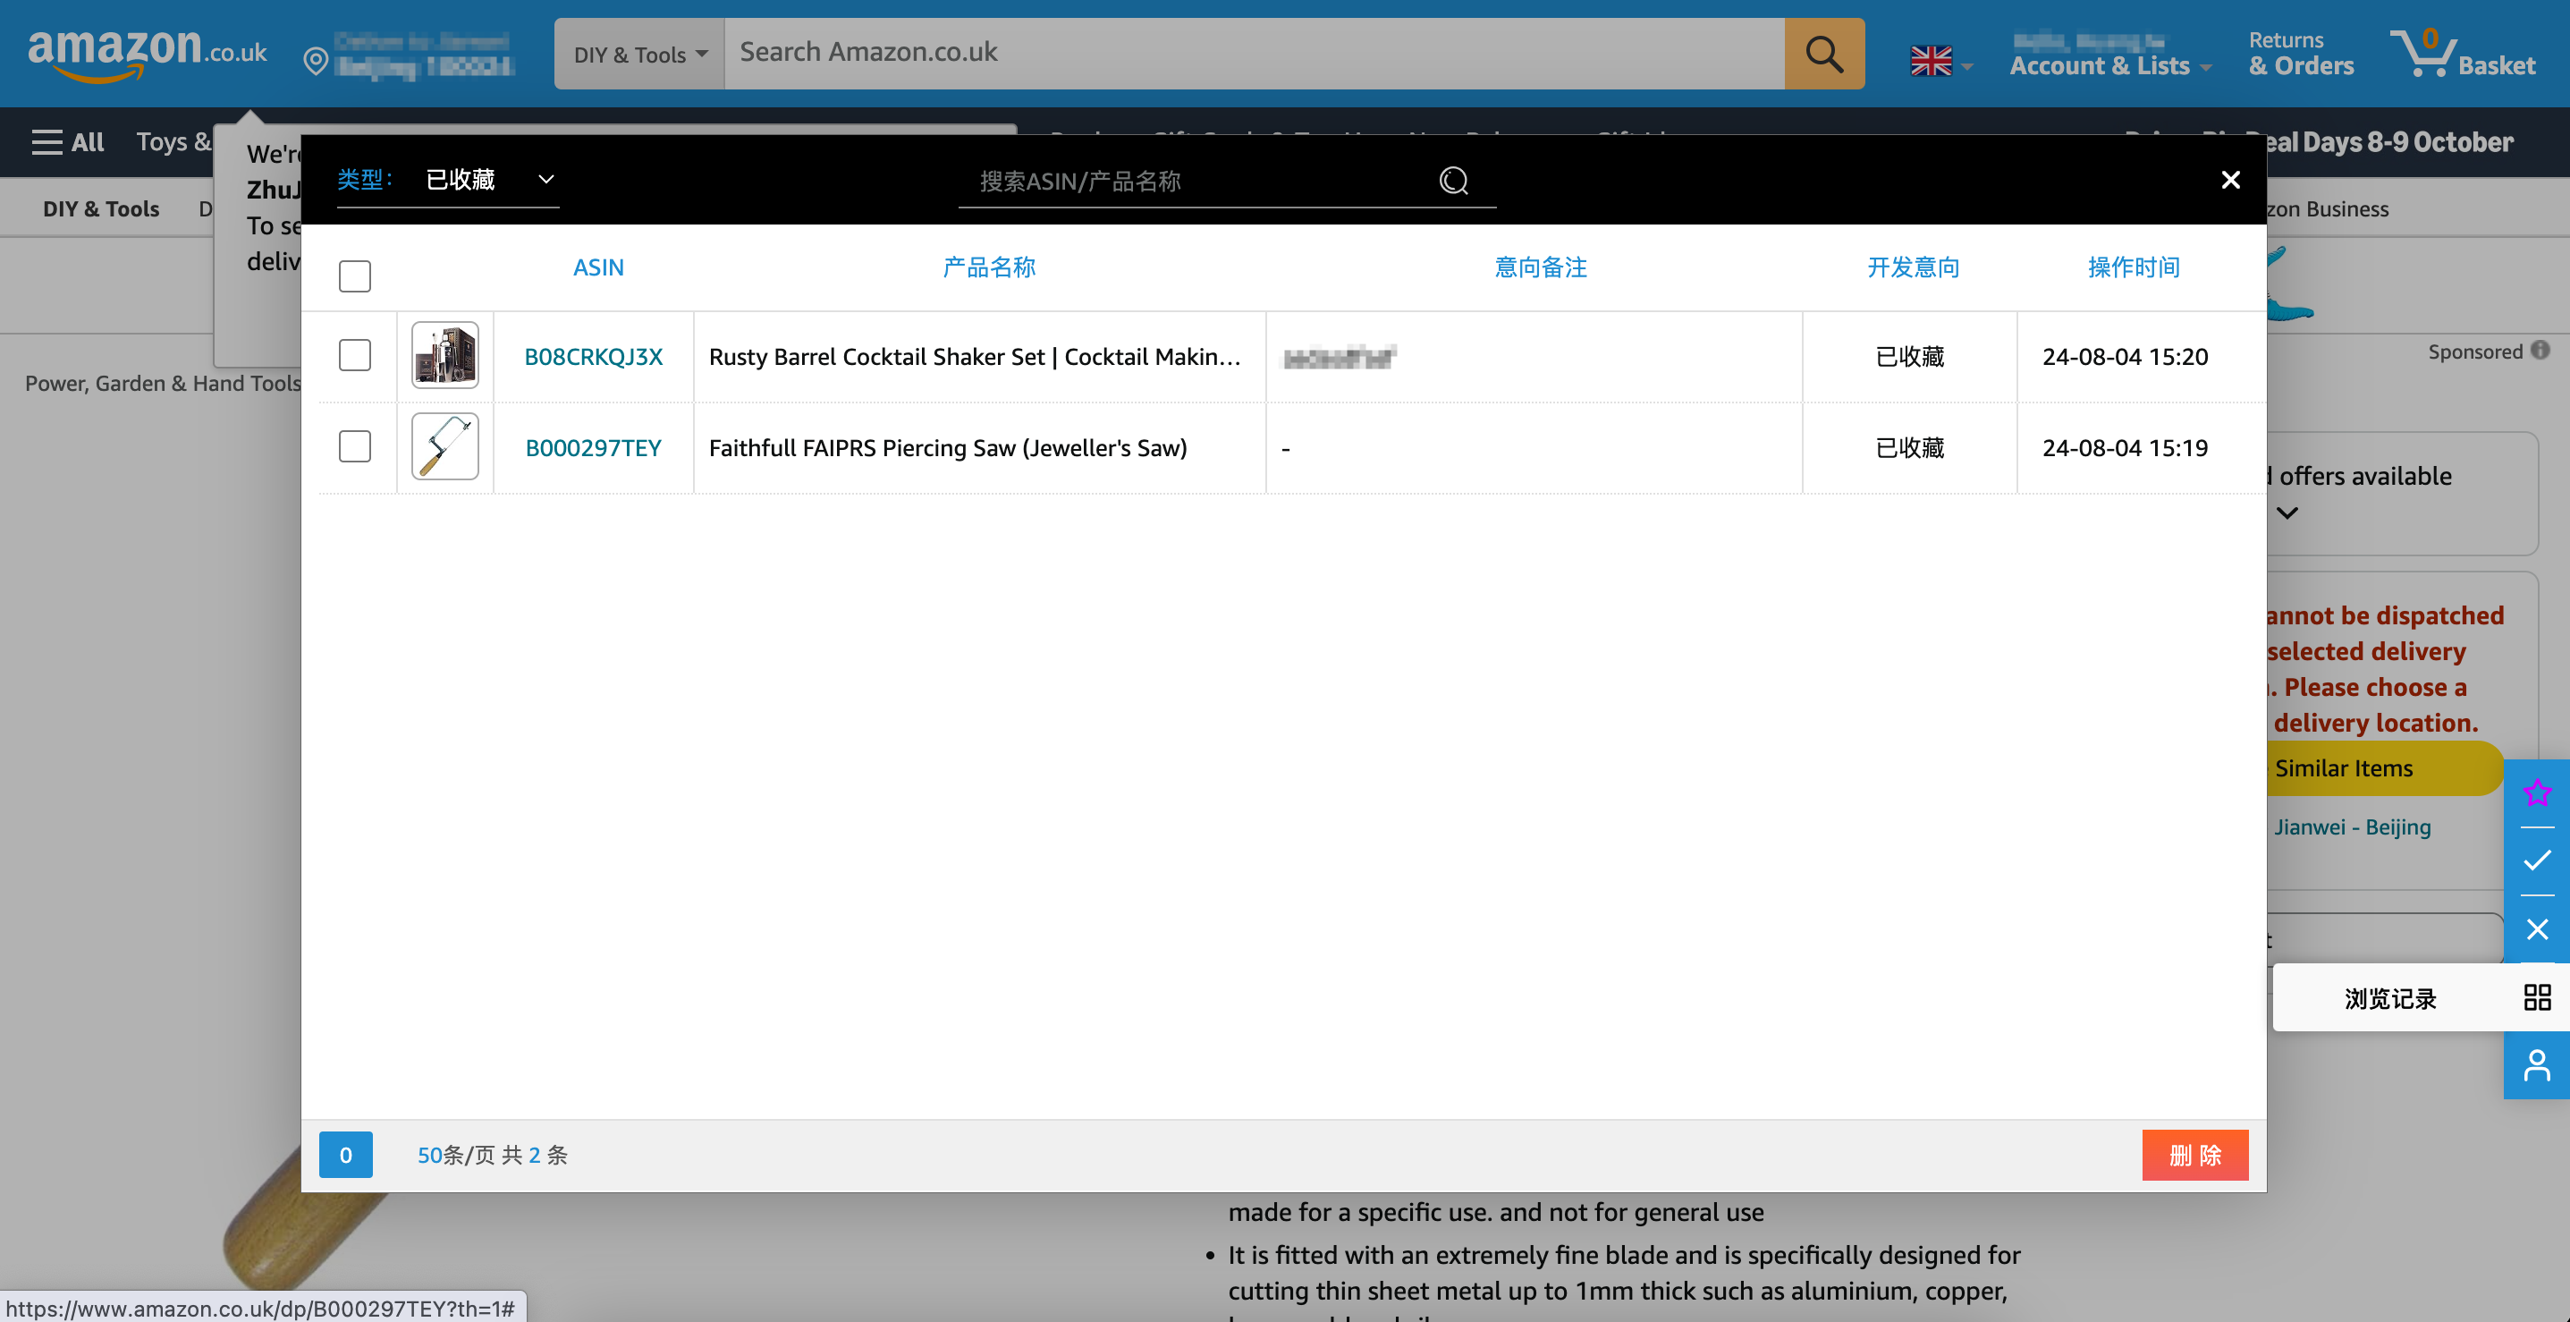2570x1322 pixels.
Task: Click the magnifier icon in ASIN search field
Action: 1454,181
